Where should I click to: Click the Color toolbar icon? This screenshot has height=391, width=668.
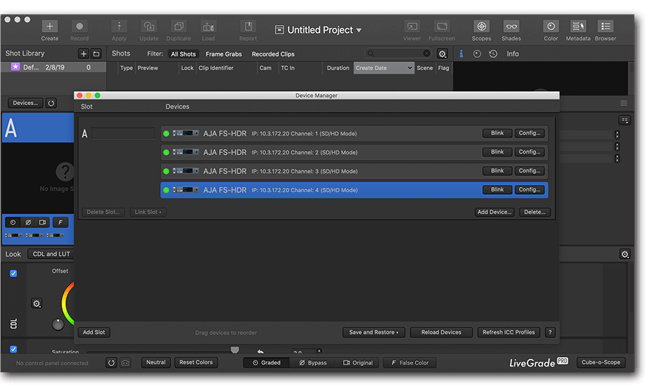tap(550, 26)
